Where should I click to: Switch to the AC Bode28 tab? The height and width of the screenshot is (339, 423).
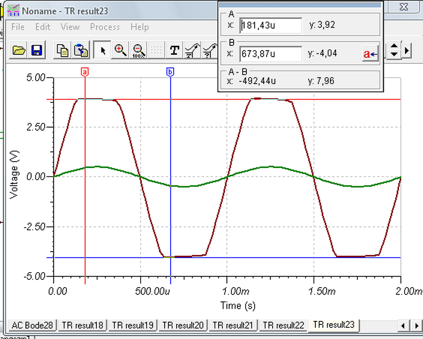(32, 325)
